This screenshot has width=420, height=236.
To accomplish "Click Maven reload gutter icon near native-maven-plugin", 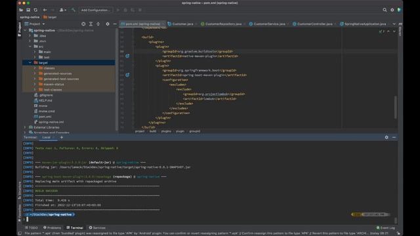I will [x=127, y=56].
